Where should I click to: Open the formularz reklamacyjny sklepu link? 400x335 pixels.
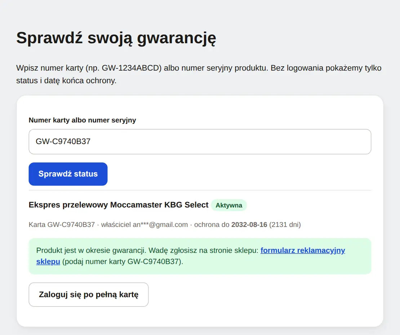[x=303, y=250]
